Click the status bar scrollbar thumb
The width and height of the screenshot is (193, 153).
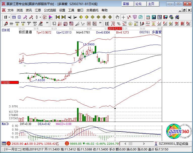pyautogui.click(x=130, y=143)
